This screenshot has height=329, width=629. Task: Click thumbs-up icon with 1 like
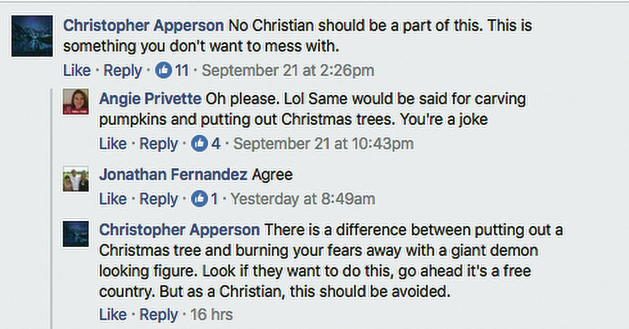coord(199,199)
